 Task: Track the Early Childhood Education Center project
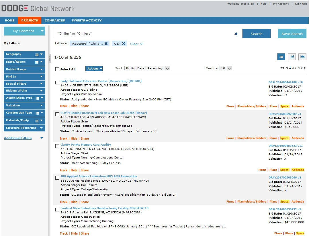[63, 106]
